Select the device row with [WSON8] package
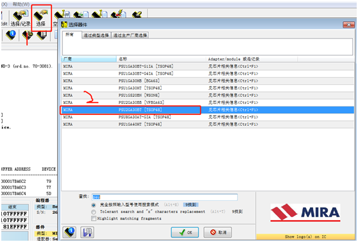Viewport: 358px width, 242px height. [x=208, y=95]
